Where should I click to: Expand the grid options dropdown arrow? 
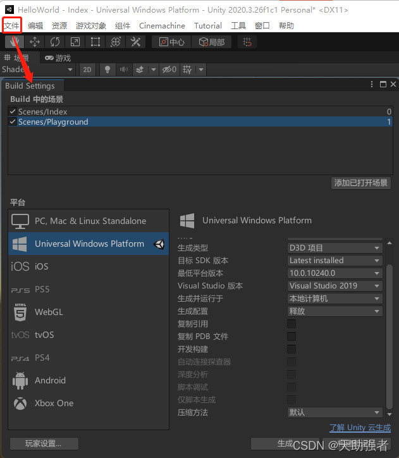click(x=201, y=70)
